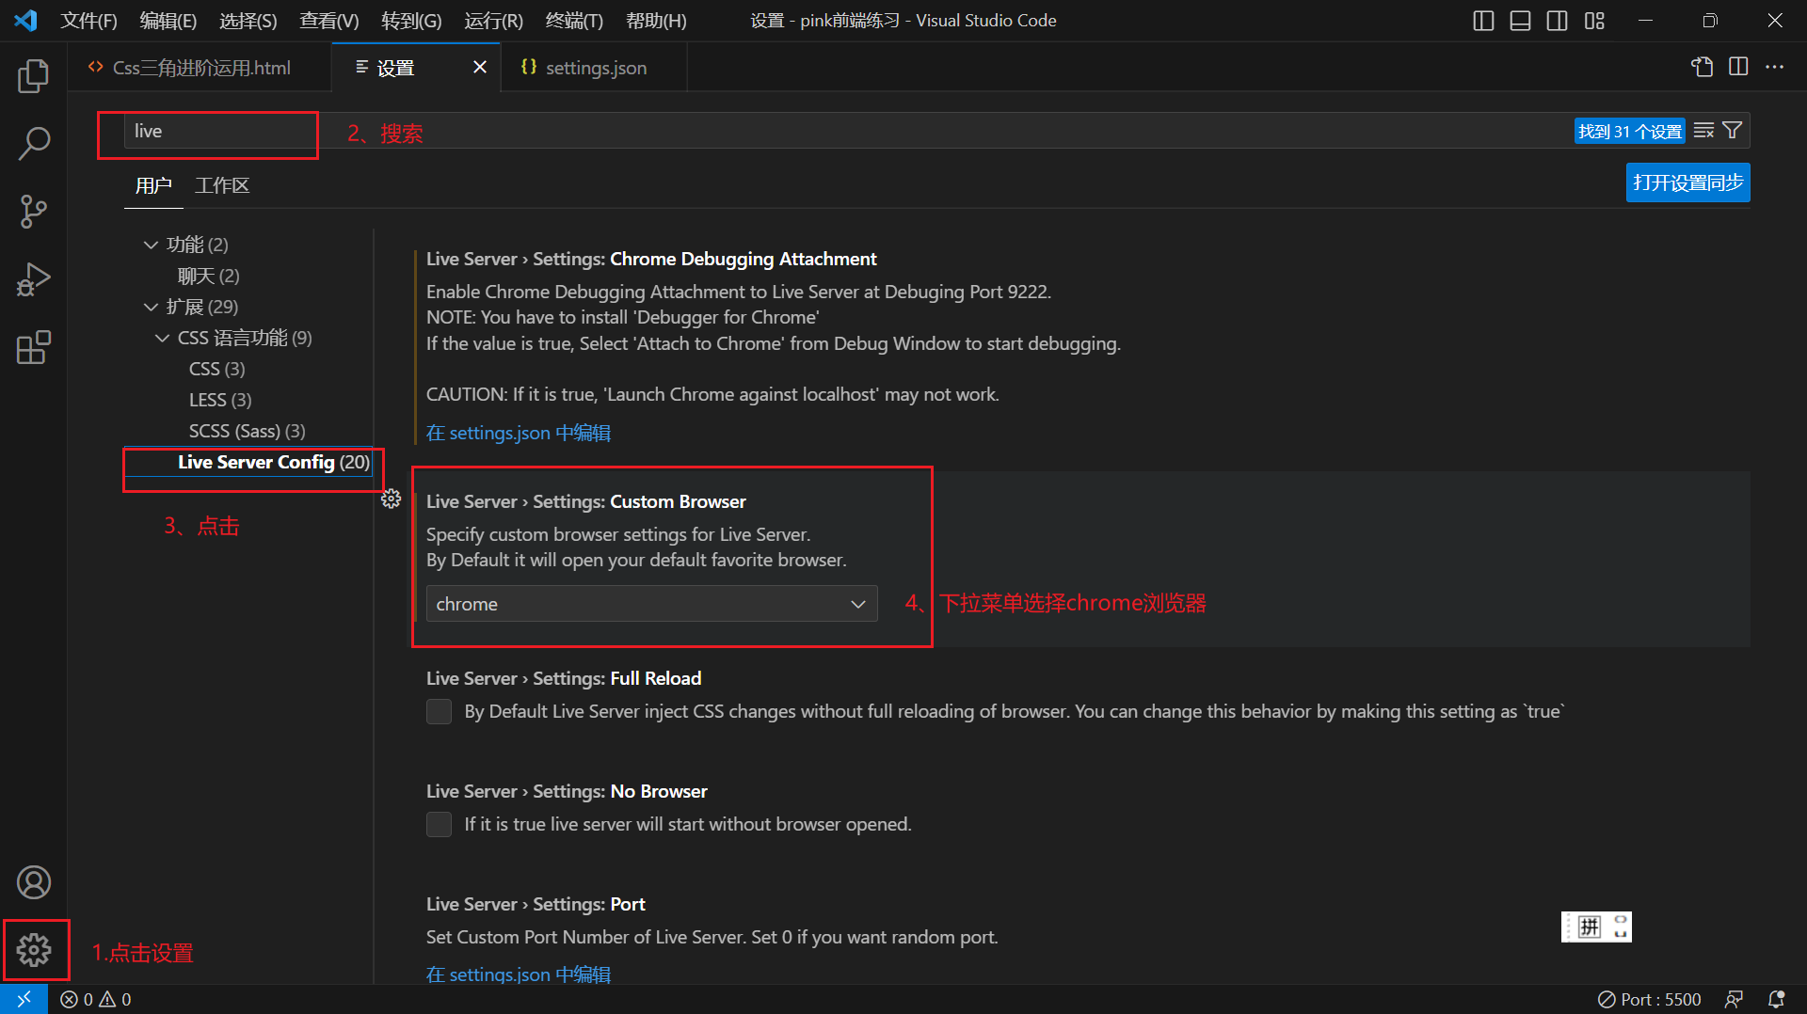Enable the No Browser checkbox
1807x1014 pixels.
click(x=439, y=824)
